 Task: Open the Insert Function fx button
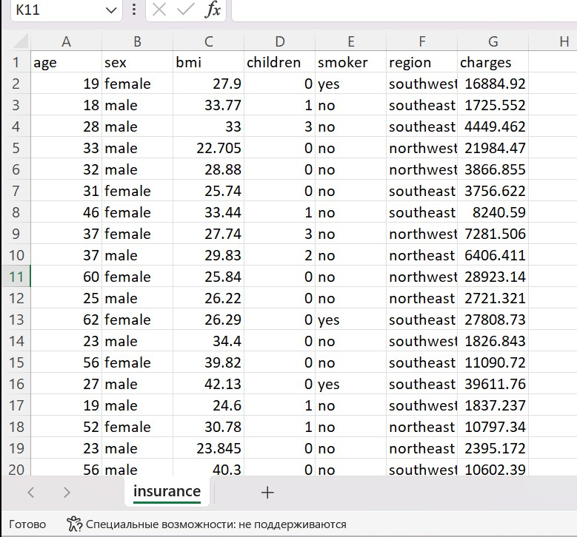213,10
